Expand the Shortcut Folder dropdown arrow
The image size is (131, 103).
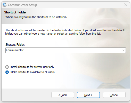[124, 50]
